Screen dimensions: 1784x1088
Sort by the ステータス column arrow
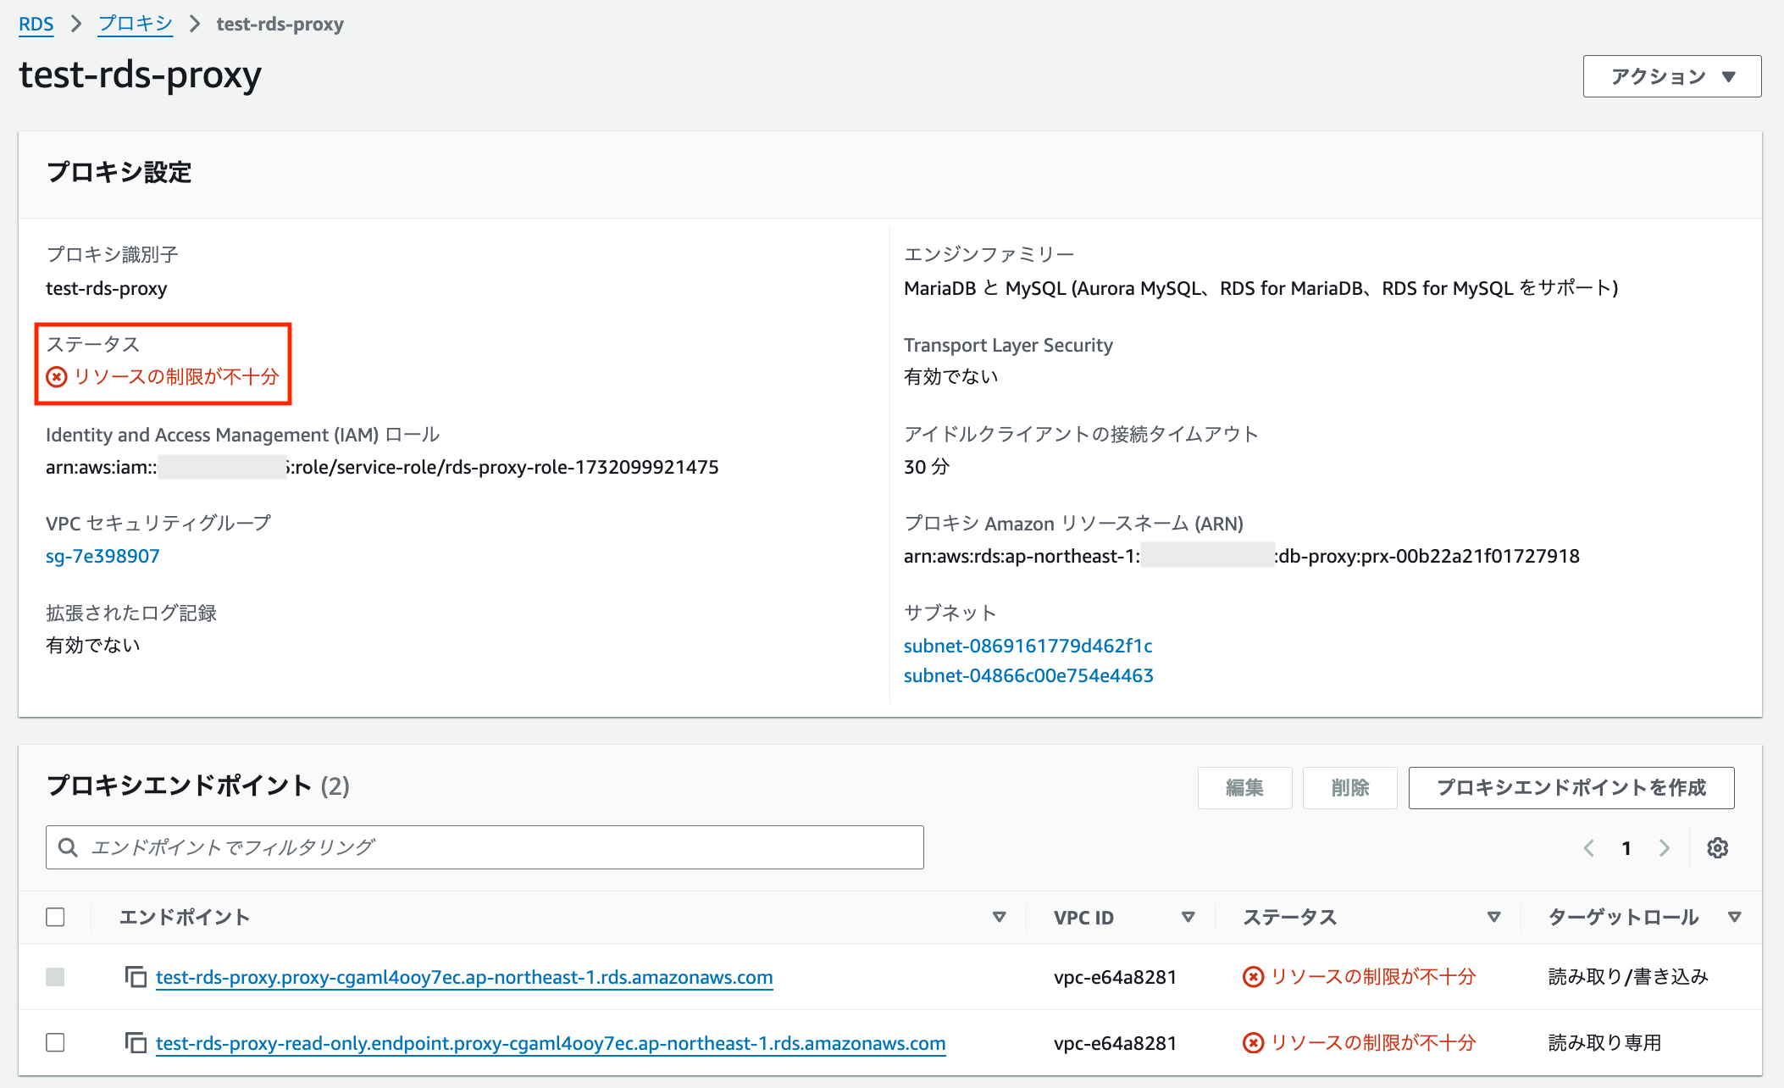coord(1493,917)
